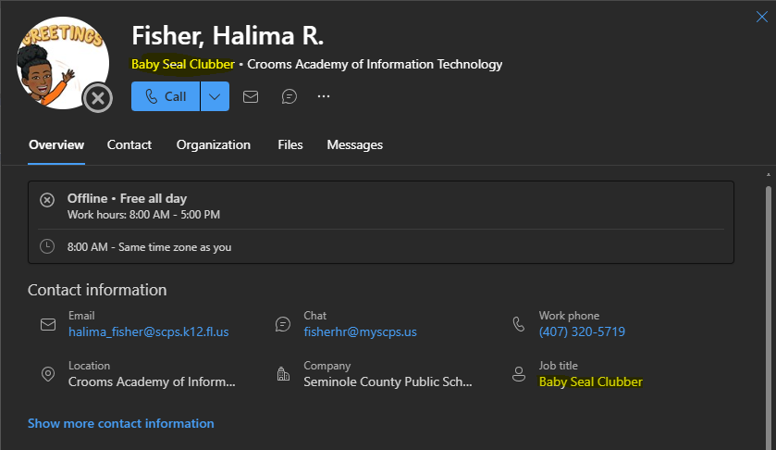Open the More options ellipsis menu

(x=324, y=96)
